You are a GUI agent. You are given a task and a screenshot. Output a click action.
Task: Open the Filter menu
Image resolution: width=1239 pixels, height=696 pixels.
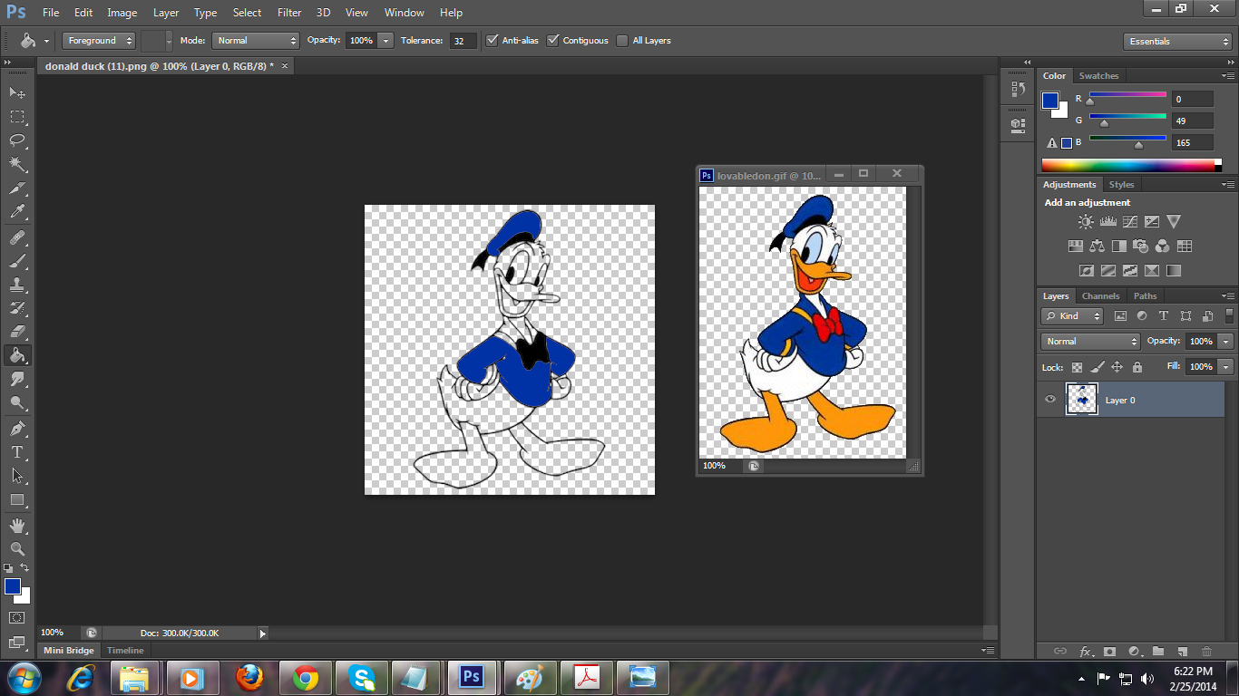289,13
